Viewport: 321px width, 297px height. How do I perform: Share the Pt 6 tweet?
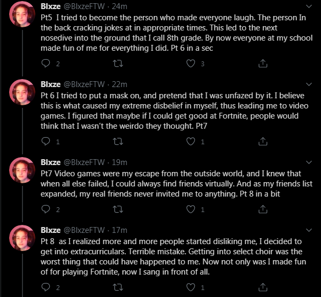click(263, 142)
